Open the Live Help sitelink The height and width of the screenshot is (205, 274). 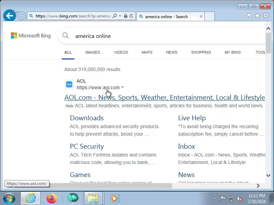192,118
